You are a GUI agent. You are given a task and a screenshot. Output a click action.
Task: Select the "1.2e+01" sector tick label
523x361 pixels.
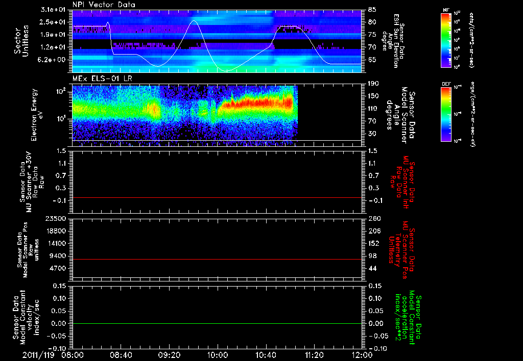pyautogui.click(x=53, y=47)
